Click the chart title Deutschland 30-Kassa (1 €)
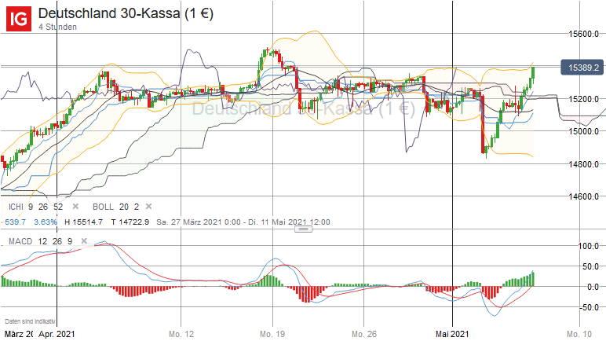606x341 pixels. point(126,13)
